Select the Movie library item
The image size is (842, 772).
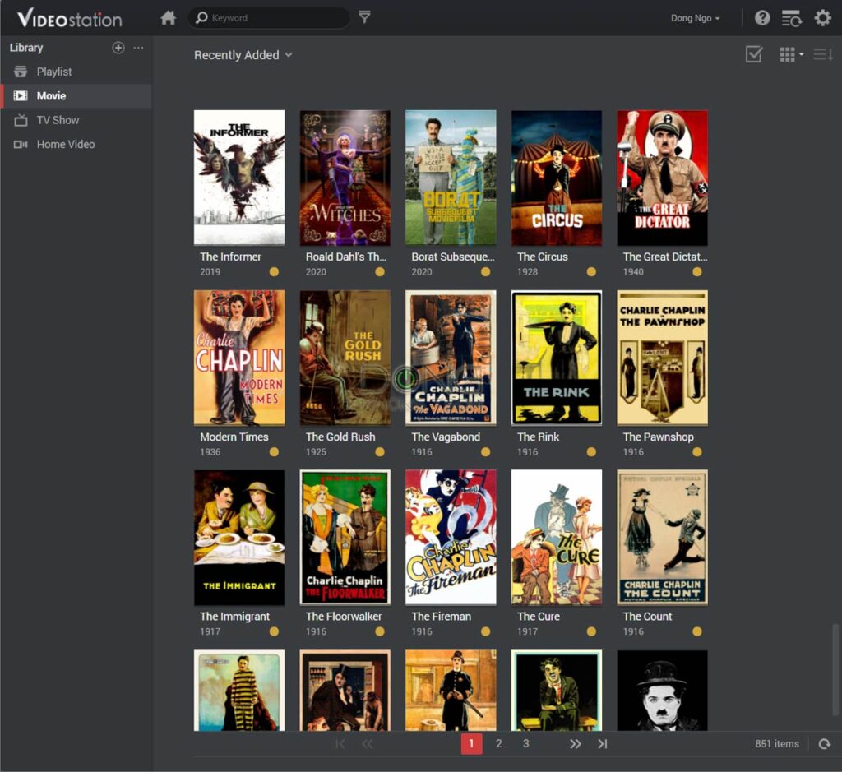coord(76,96)
